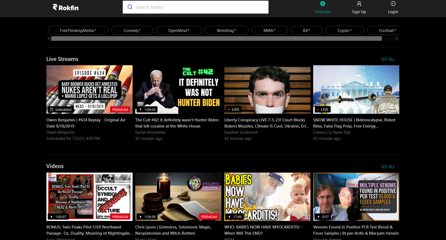Open Karlyn Borysenko channel name
This screenshot has width=446, height=240.
click(150, 132)
